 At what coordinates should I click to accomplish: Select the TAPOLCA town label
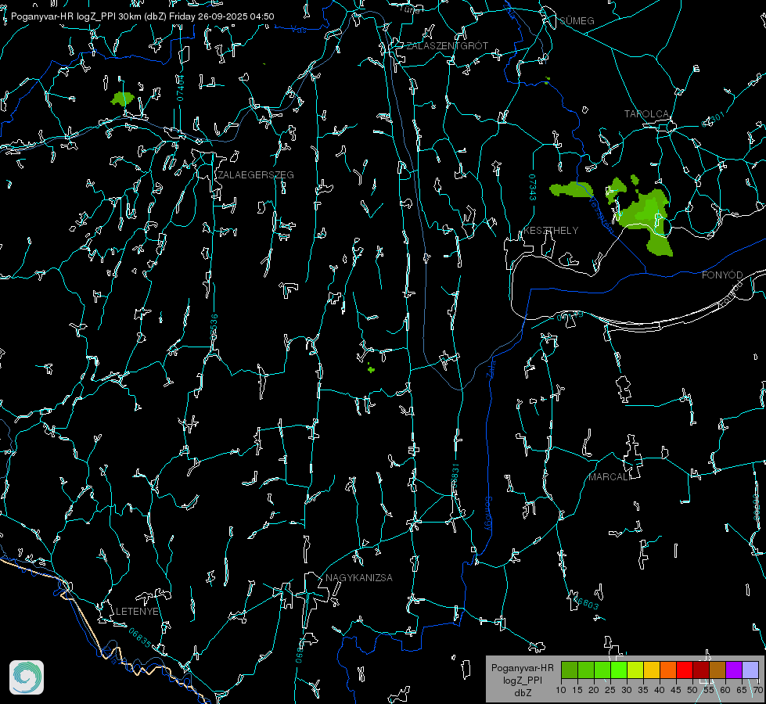coord(646,114)
